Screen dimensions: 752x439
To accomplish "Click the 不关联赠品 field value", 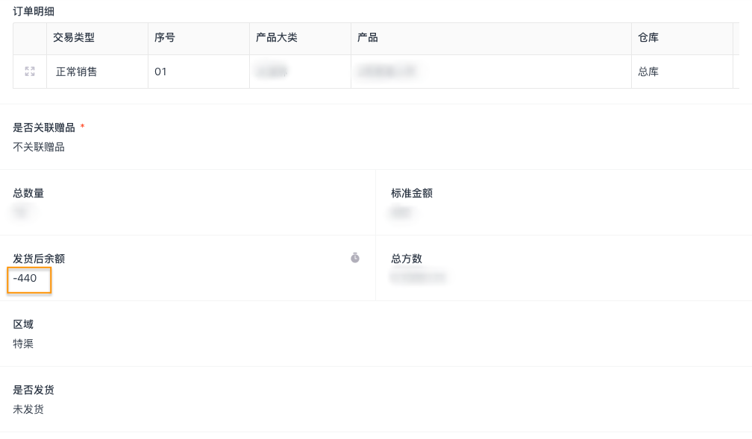I will (x=39, y=147).
